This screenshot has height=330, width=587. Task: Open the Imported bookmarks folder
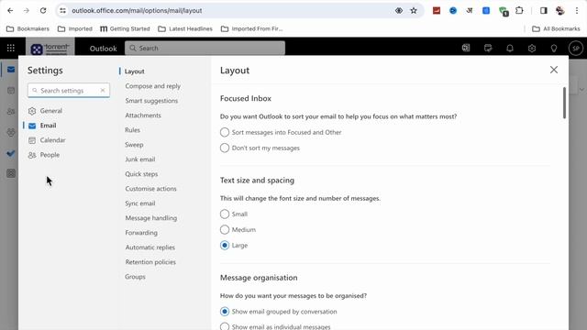point(75,28)
